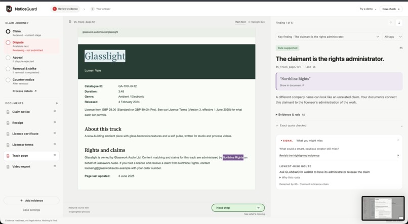Go to next finding arrow
This screenshot has height=224, width=408.
click(x=399, y=23)
